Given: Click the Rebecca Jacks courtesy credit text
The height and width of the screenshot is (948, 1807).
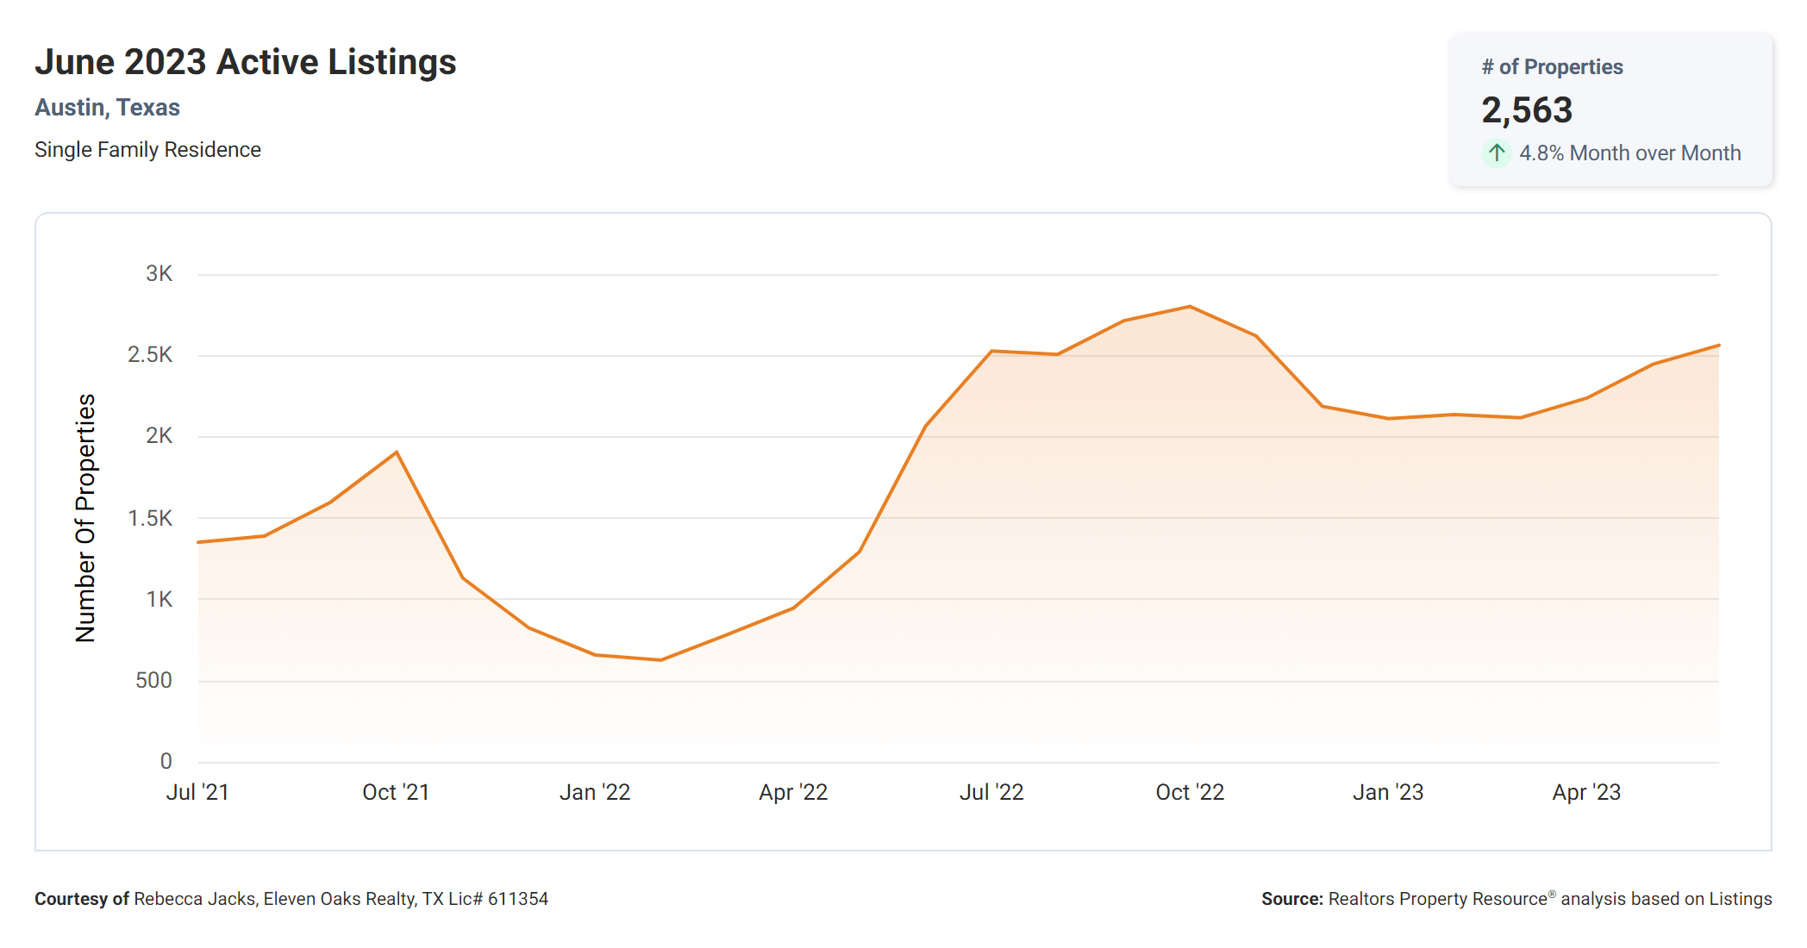Looking at the screenshot, I should click(x=291, y=899).
